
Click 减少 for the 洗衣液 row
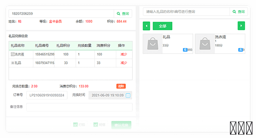pos(124,54)
